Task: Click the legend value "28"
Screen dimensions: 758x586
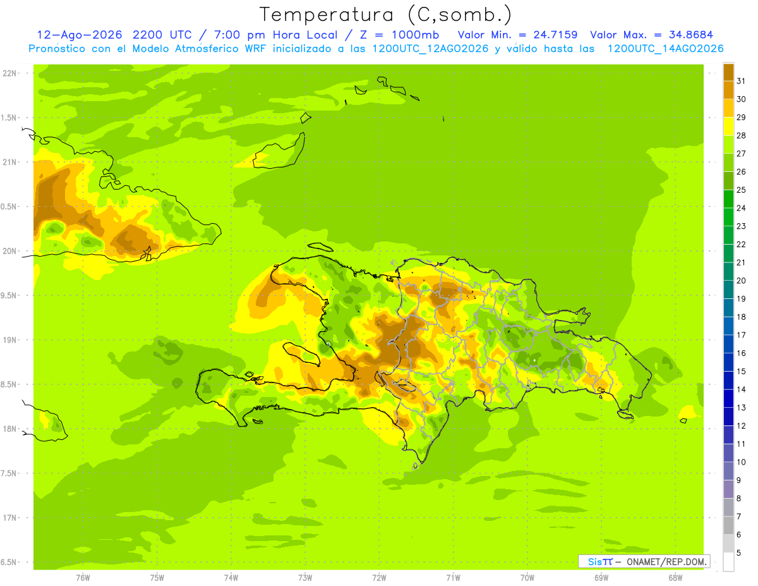Action: (741, 135)
